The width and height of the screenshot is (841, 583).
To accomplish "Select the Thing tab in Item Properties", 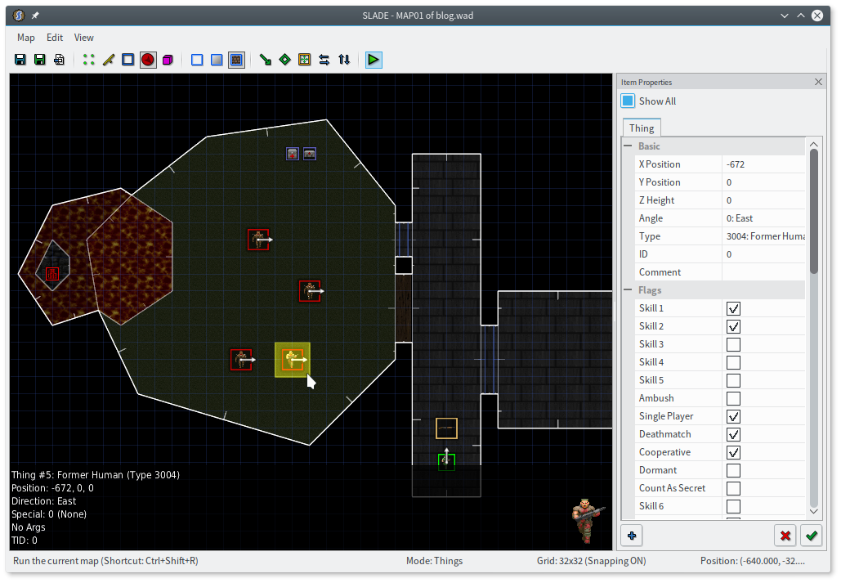I will [x=642, y=128].
